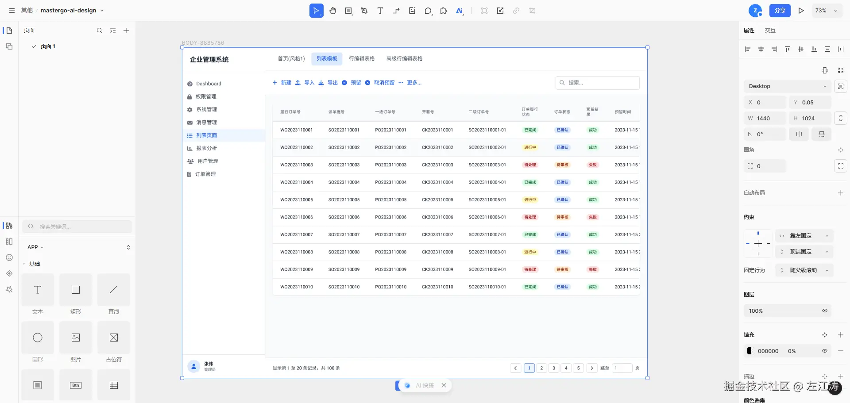
Task: Open the Comment tool
Action: [428, 11]
